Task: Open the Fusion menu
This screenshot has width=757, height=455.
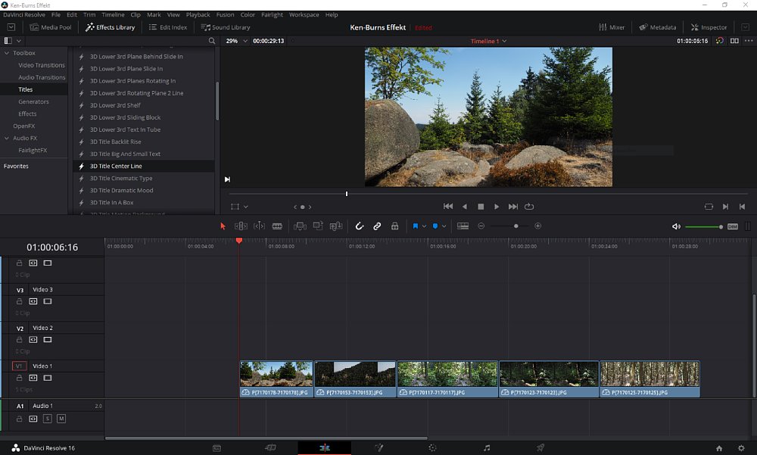Action: (225, 14)
